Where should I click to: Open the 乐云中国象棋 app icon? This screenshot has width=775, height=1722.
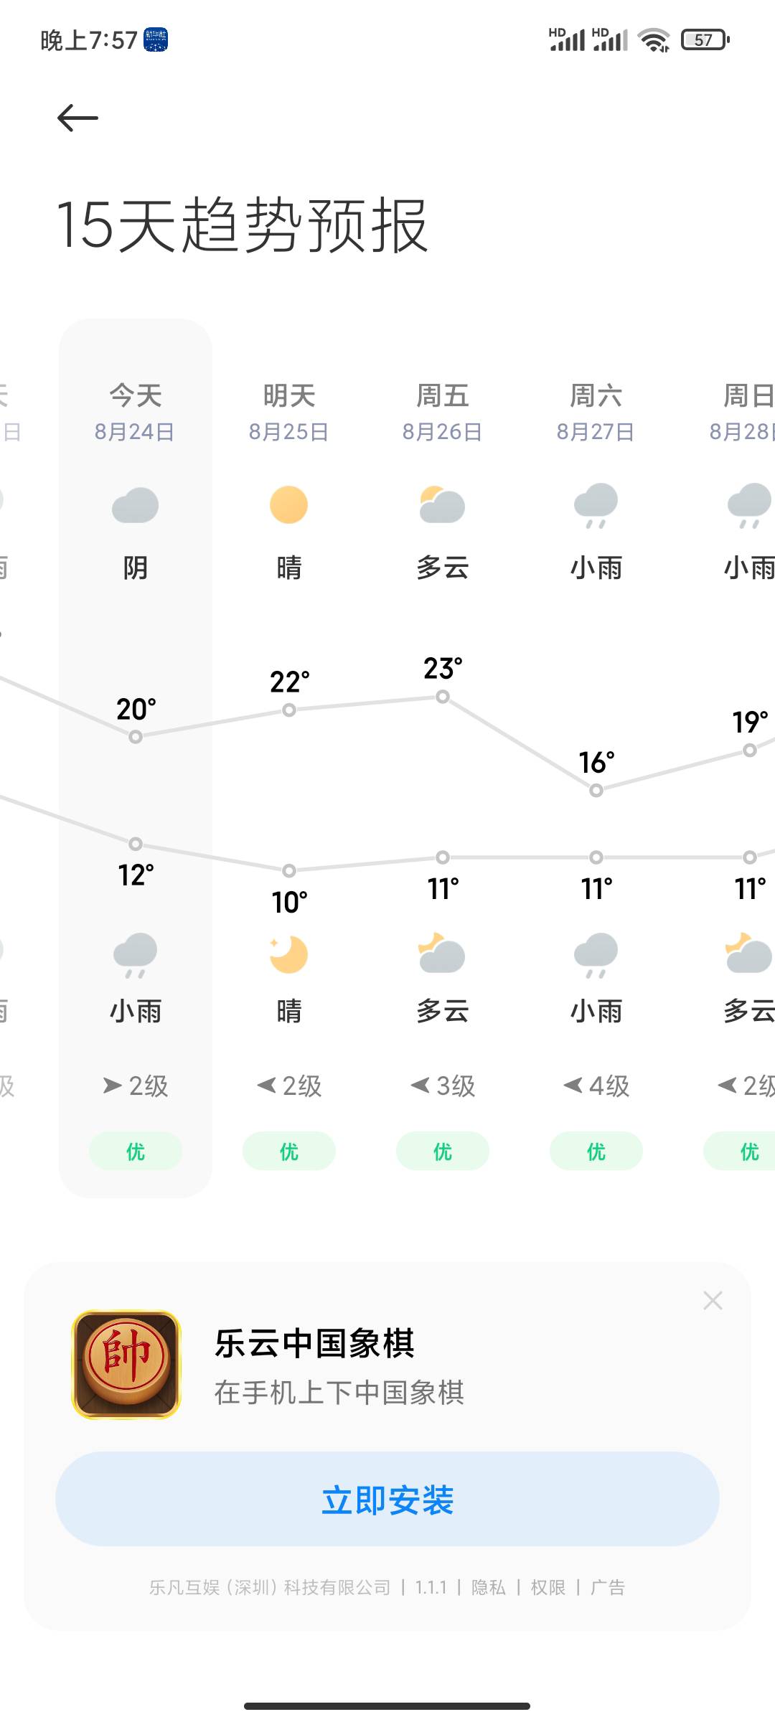[126, 1365]
